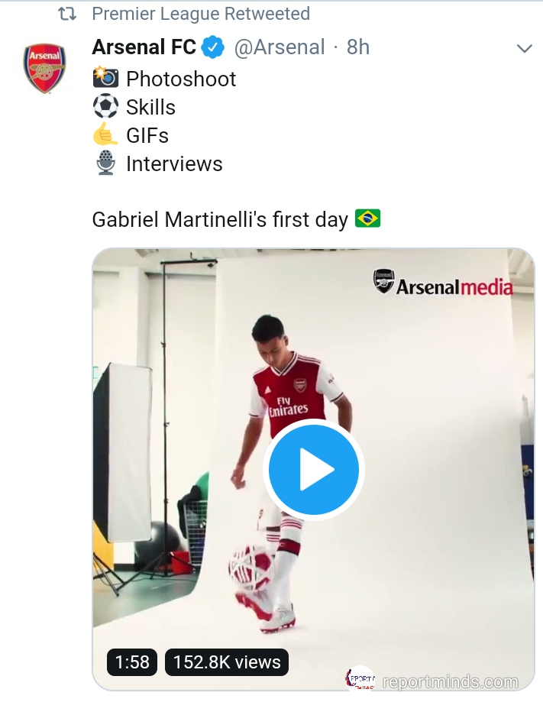Screen dimensions: 543x715
Task: Expand the tweet options chevron
Action: pos(524,49)
